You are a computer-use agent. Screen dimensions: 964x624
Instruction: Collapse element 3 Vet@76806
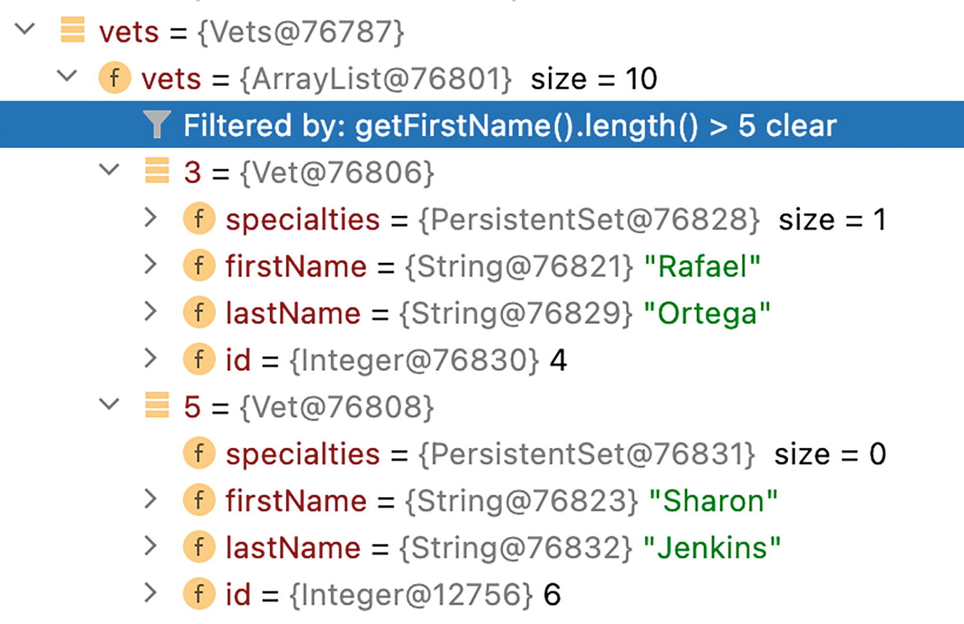(x=110, y=171)
